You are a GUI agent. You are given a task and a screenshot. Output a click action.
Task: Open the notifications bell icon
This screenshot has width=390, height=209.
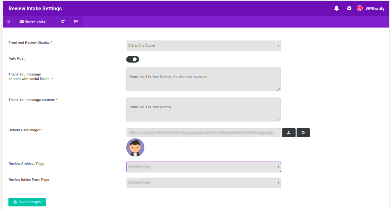click(x=336, y=8)
